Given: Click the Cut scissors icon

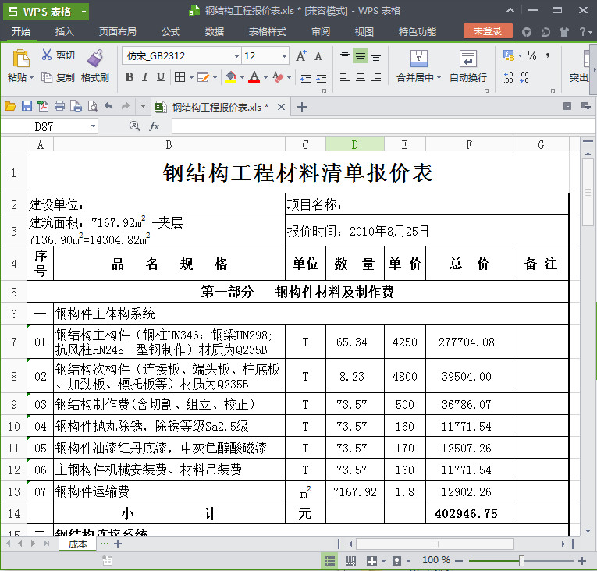Looking at the screenshot, I should [x=47, y=55].
